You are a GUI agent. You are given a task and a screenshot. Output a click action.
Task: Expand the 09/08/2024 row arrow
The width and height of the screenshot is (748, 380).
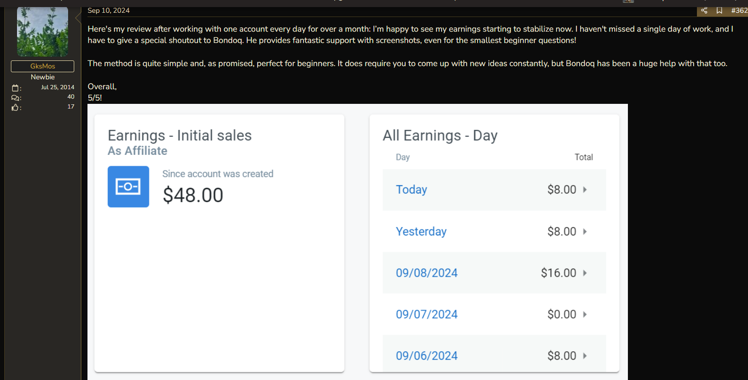585,273
